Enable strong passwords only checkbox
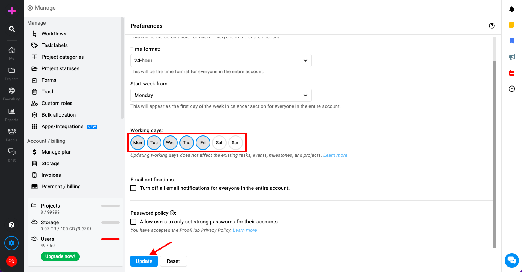522x272 pixels. point(133,222)
